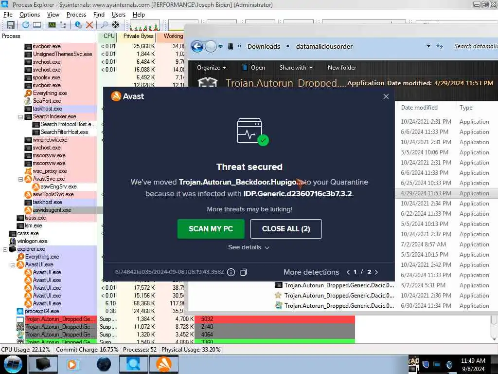Screen dimensions: 498x374
Task: Click the refresh icon next to Explorer address bar
Action: pyautogui.click(x=440, y=46)
